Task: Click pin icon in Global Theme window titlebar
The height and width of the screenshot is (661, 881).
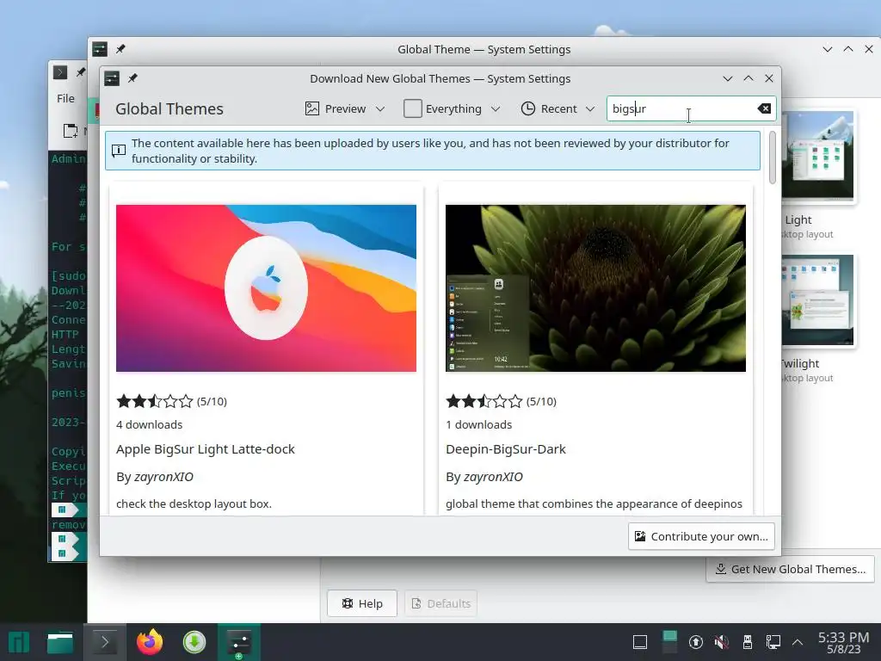Action: pos(120,49)
